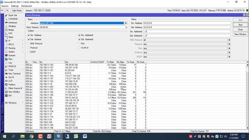Uncheck Dst. Address6 option
This screenshot has width=249, height=140.
point(79,39)
